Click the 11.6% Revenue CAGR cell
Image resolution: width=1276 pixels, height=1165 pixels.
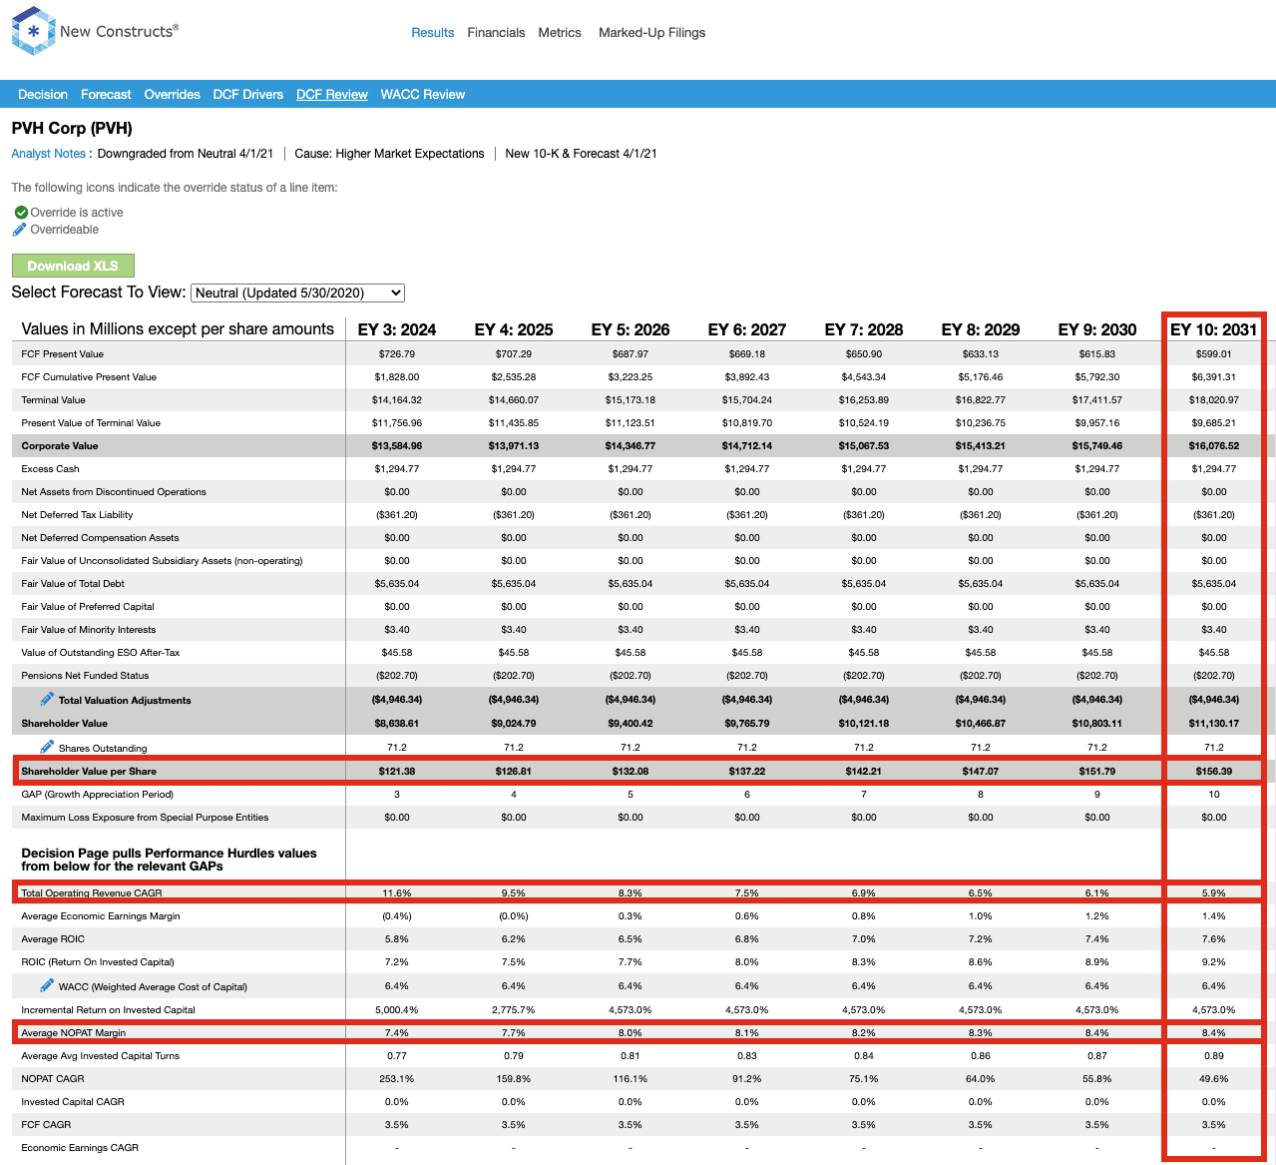click(397, 893)
